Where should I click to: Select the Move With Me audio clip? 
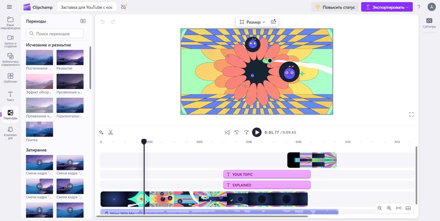click(x=219, y=212)
